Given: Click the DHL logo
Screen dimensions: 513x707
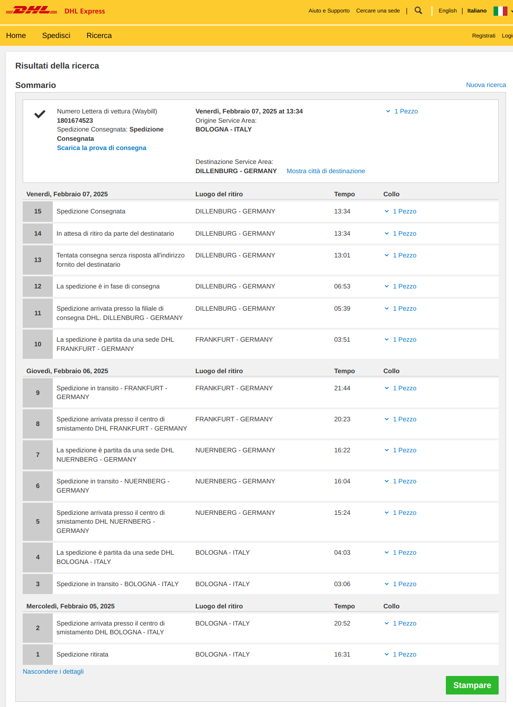Looking at the screenshot, I should click(31, 10).
